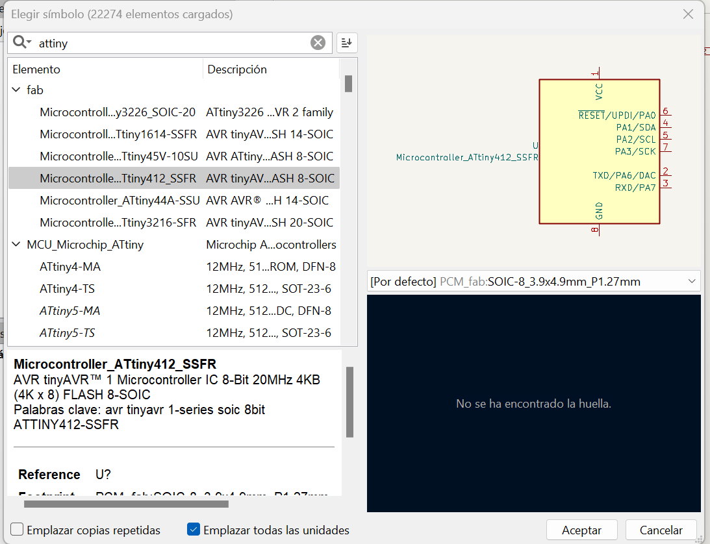Clear the attiny search text

tap(318, 43)
